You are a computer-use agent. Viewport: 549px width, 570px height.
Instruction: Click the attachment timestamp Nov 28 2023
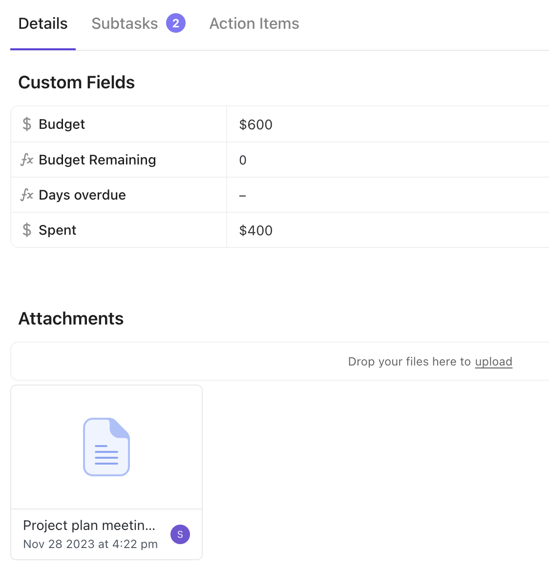pos(90,544)
